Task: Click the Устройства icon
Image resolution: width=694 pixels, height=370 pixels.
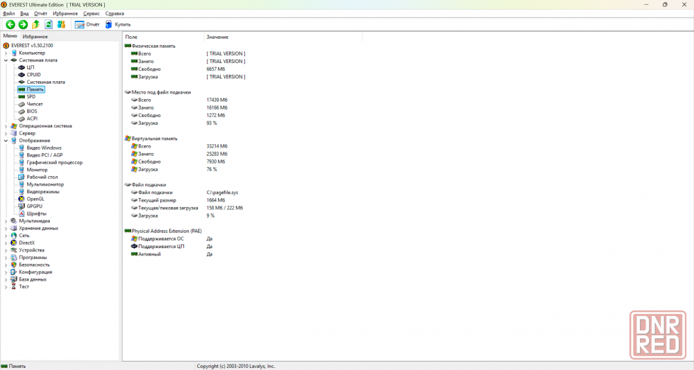Action: [14, 250]
